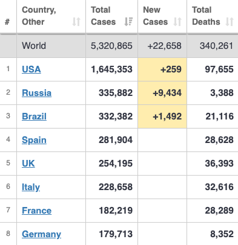Sort by Country column arrows icon
The image size is (238, 245).
click(76, 22)
